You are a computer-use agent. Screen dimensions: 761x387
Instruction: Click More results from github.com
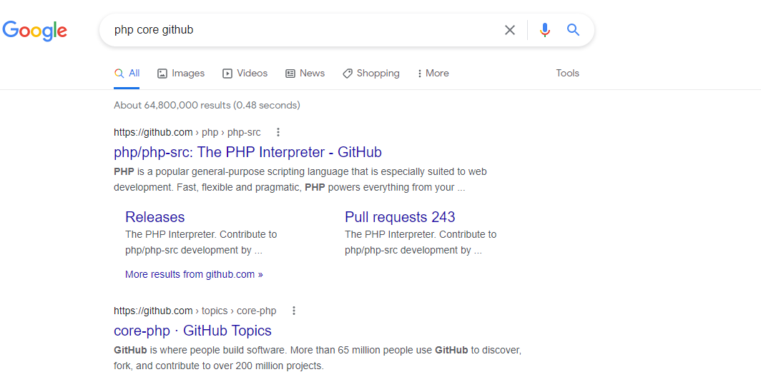(194, 274)
